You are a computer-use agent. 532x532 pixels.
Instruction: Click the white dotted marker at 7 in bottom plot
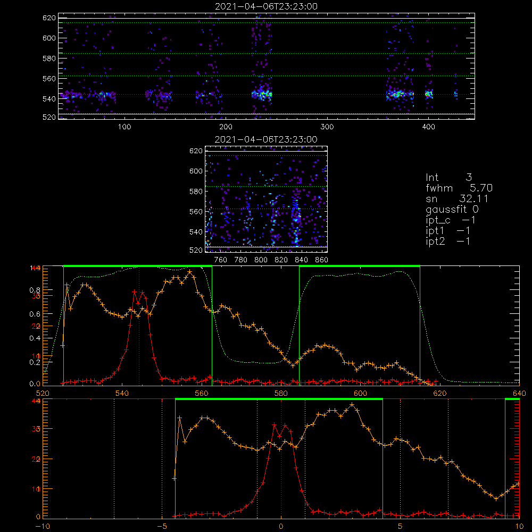[448, 459]
